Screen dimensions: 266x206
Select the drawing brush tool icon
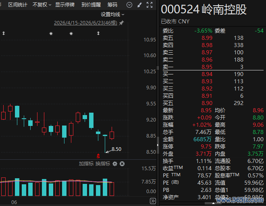(139, 5)
